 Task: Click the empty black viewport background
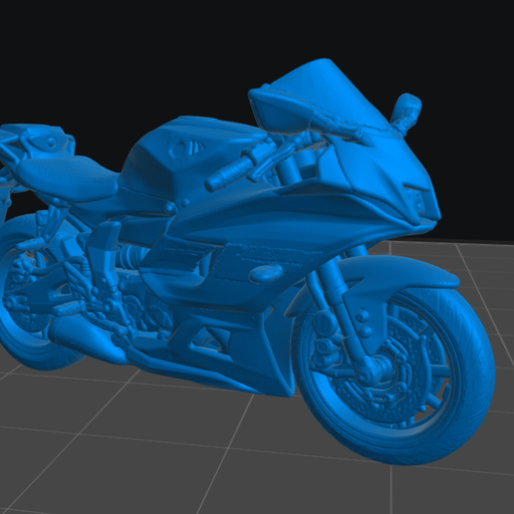[132, 50]
